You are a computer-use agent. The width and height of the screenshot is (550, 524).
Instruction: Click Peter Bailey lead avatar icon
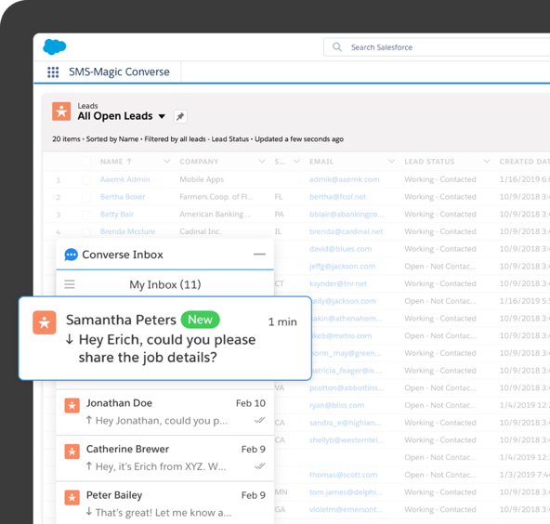72,497
